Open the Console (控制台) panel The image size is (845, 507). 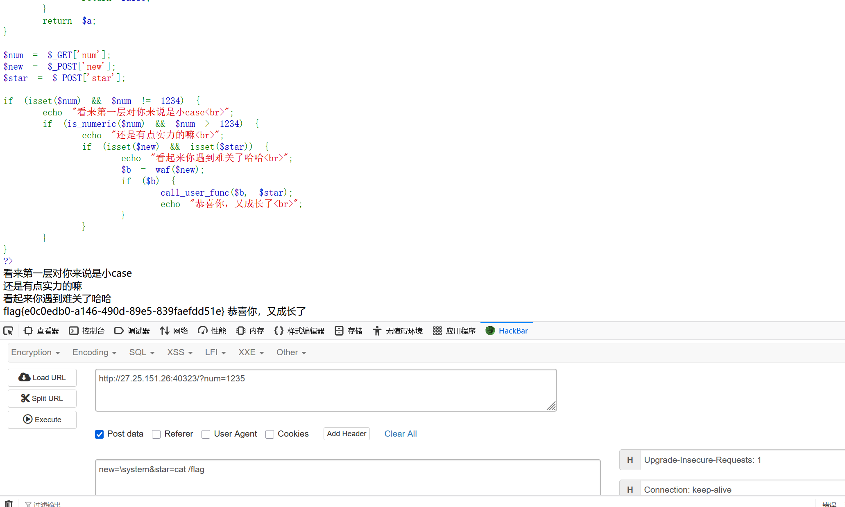[86, 331]
